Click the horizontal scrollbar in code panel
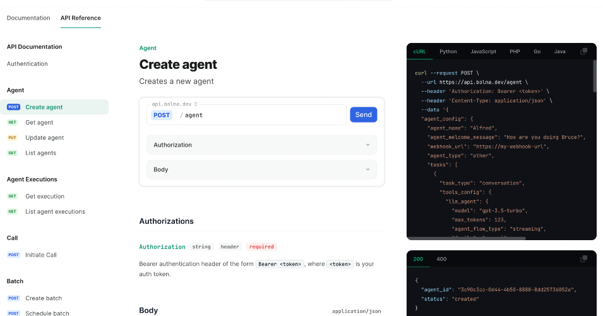The width and height of the screenshot is (603, 316). [x=467, y=238]
